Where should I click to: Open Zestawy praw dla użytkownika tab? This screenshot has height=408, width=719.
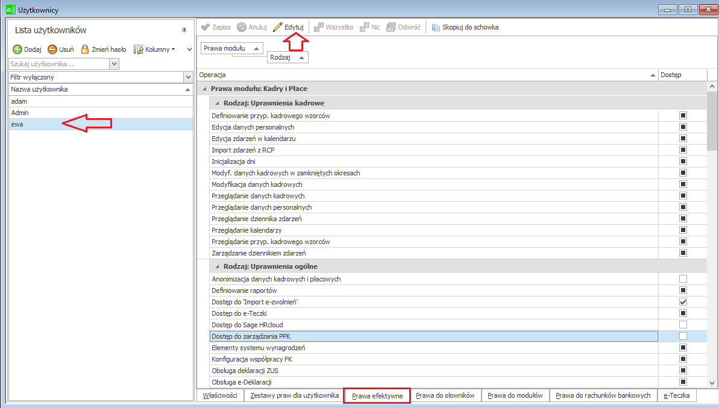click(x=294, y=395)
